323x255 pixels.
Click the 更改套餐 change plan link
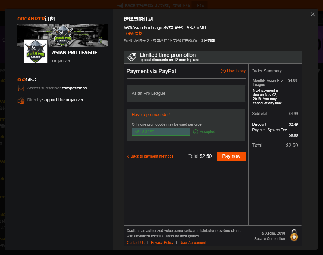click(x=135, y=33)
